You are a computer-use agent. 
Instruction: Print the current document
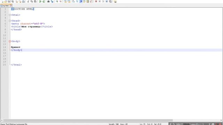point(23,1)
